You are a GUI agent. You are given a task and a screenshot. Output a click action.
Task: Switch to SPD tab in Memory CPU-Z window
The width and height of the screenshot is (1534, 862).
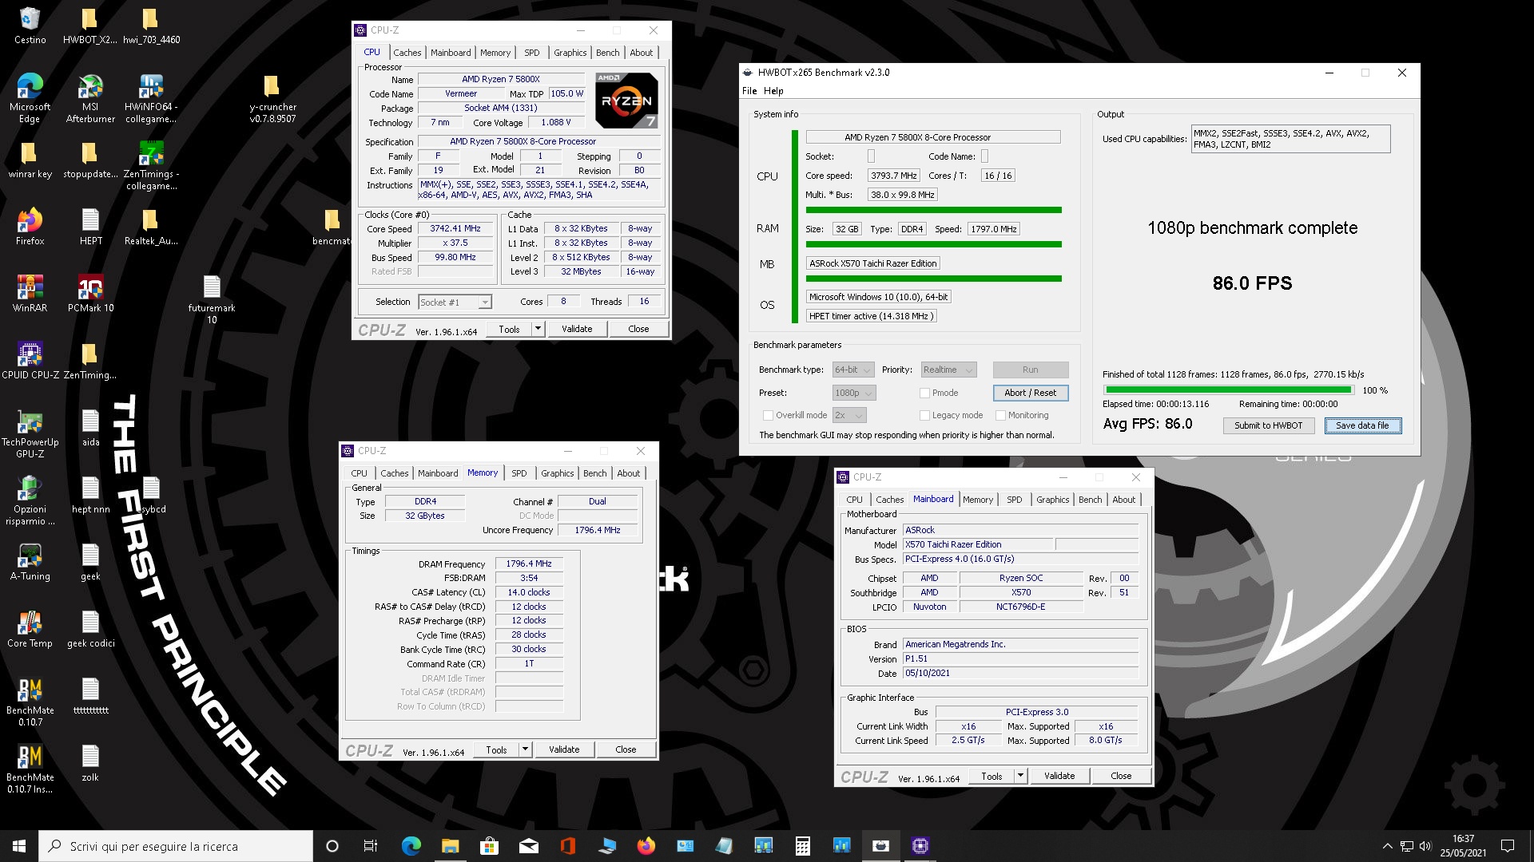[x=519, y=473]
